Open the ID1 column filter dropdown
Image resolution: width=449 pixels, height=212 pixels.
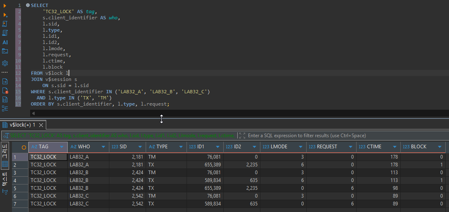click(x=218, y=147)
